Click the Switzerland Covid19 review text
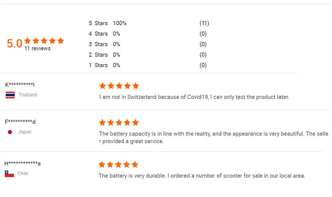The height and width of the screenshot is (197, 332). (x=194, y=97)
